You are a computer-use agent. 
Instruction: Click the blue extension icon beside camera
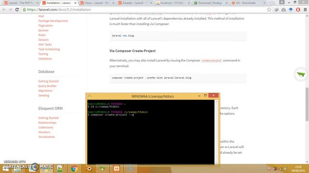pos(291,10)
